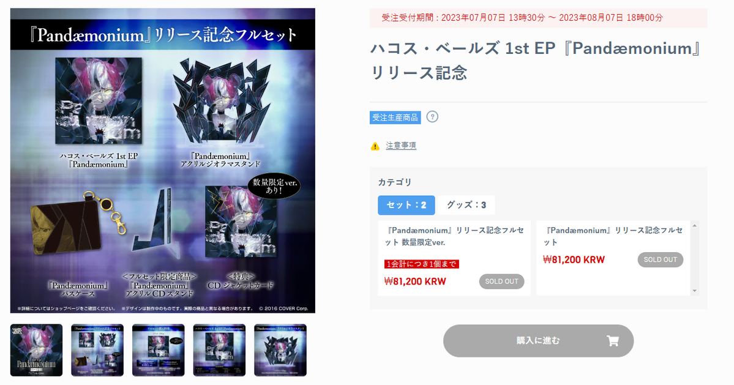
Task: Open the 注意事項 notes link
Action: pyautogui.click(x=401, y=146)
